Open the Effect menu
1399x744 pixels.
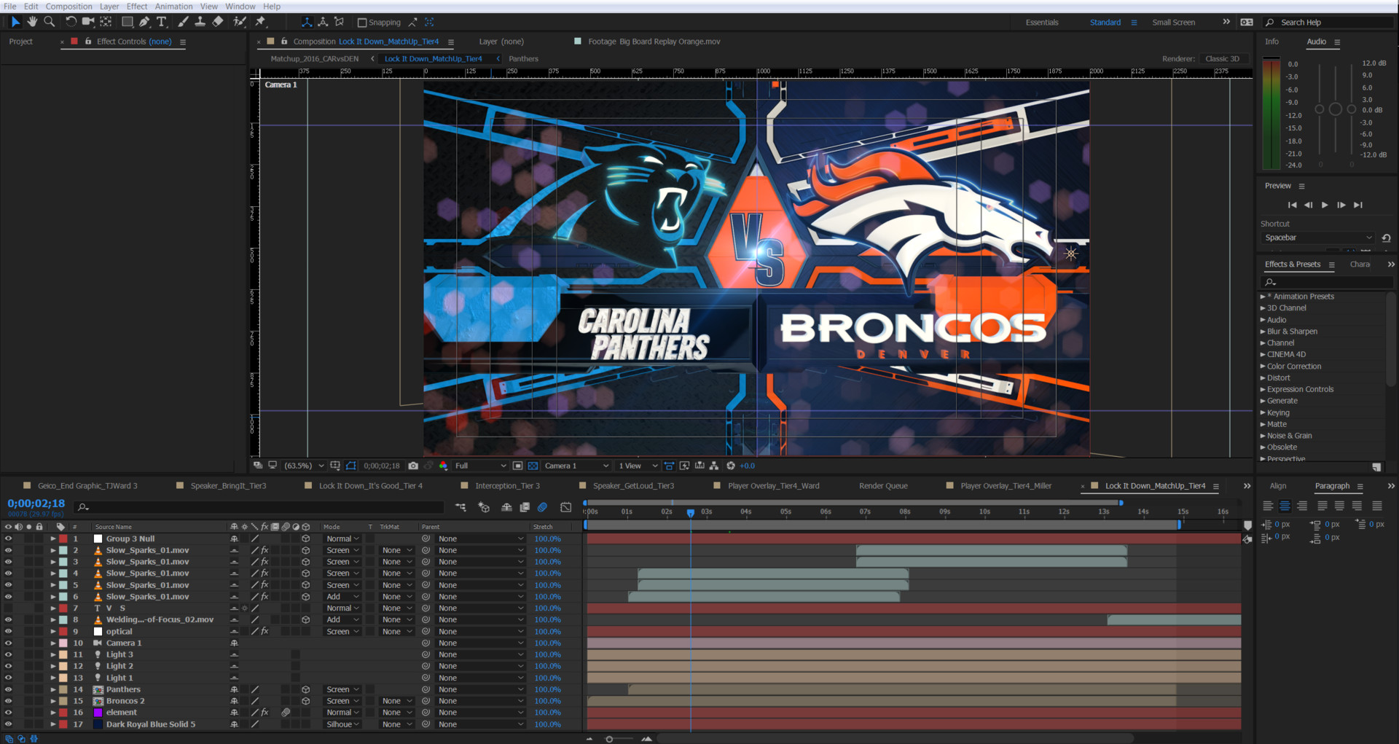point(137,7)
